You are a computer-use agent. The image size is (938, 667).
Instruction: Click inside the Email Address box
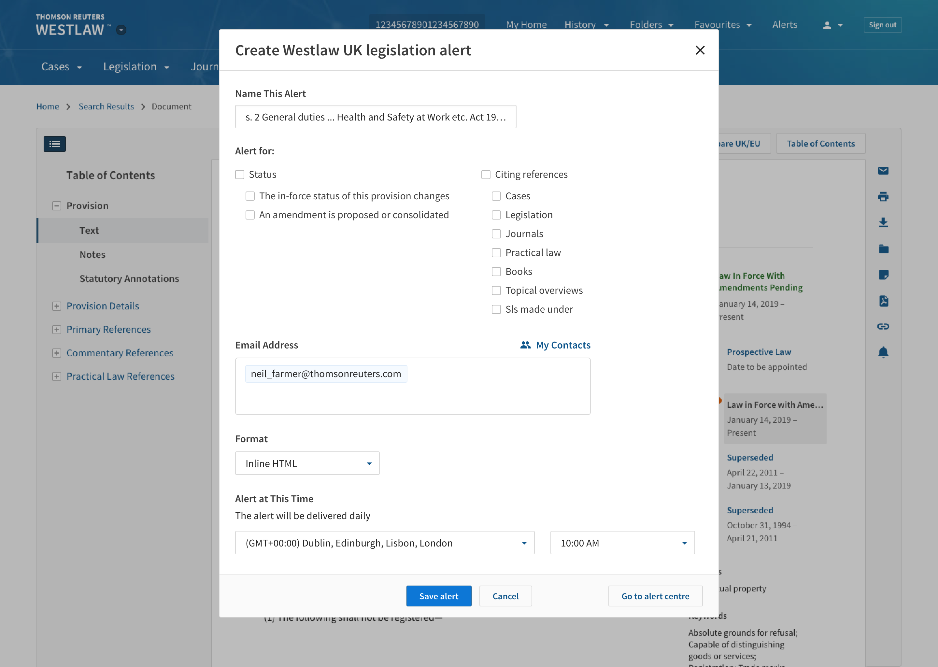pos(413,386)
